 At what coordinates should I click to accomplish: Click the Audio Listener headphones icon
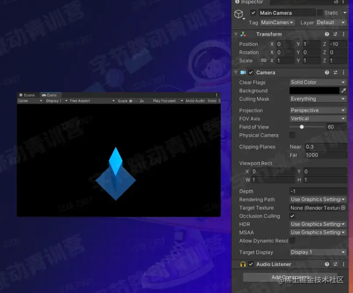243,264
